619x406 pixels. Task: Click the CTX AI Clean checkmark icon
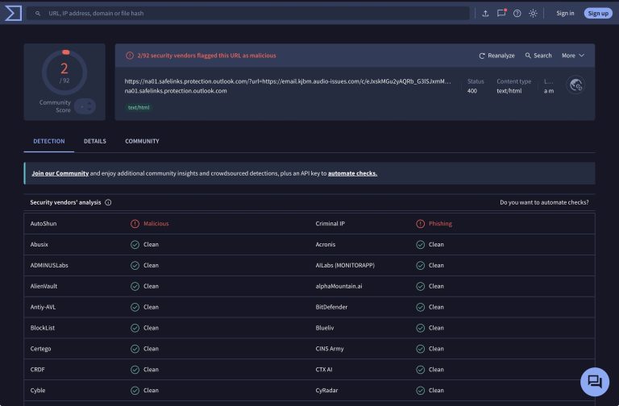[421, 370]
